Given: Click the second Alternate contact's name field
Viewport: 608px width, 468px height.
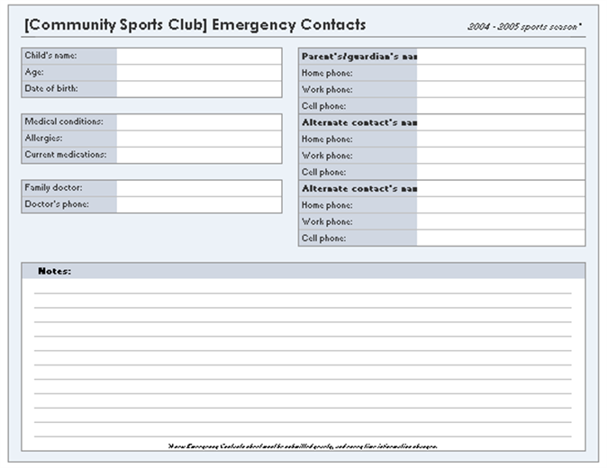Looking at the screenshot, I should pos(500,189).
